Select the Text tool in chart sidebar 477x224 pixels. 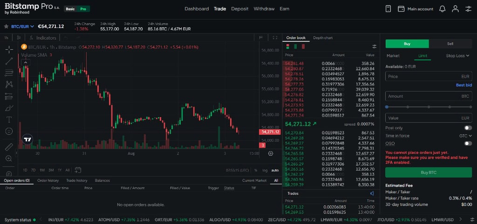point(9,119)
